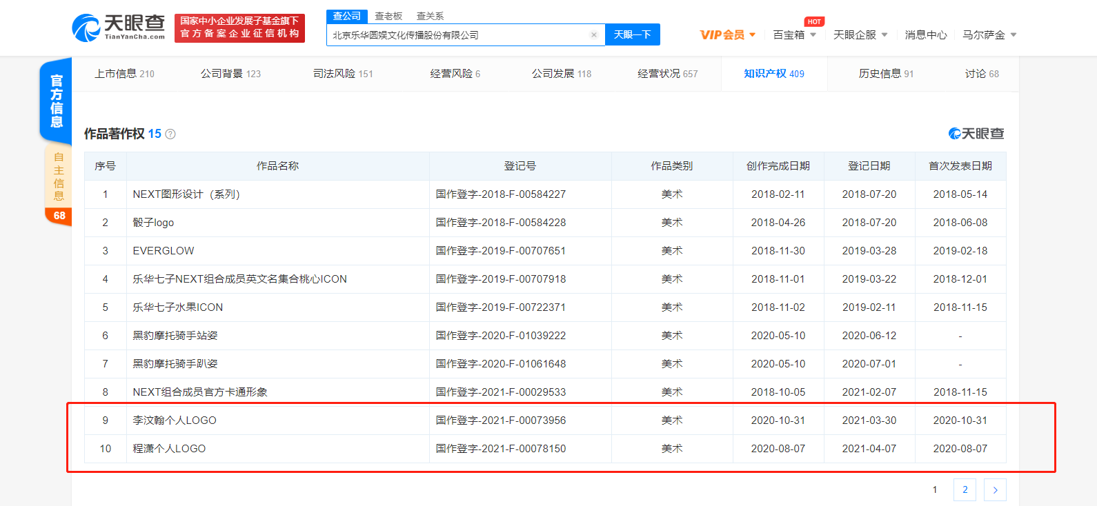Viewport: 1097px width, 506px height.
Task: Click the TianYanCha logo
Action: tap(119, 28)
